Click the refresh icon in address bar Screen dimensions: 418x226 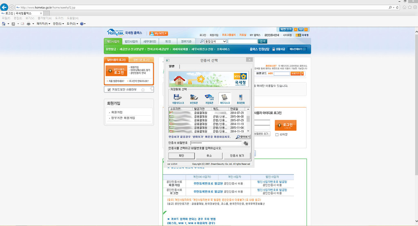pyautogui.click(x=397, y=7)
